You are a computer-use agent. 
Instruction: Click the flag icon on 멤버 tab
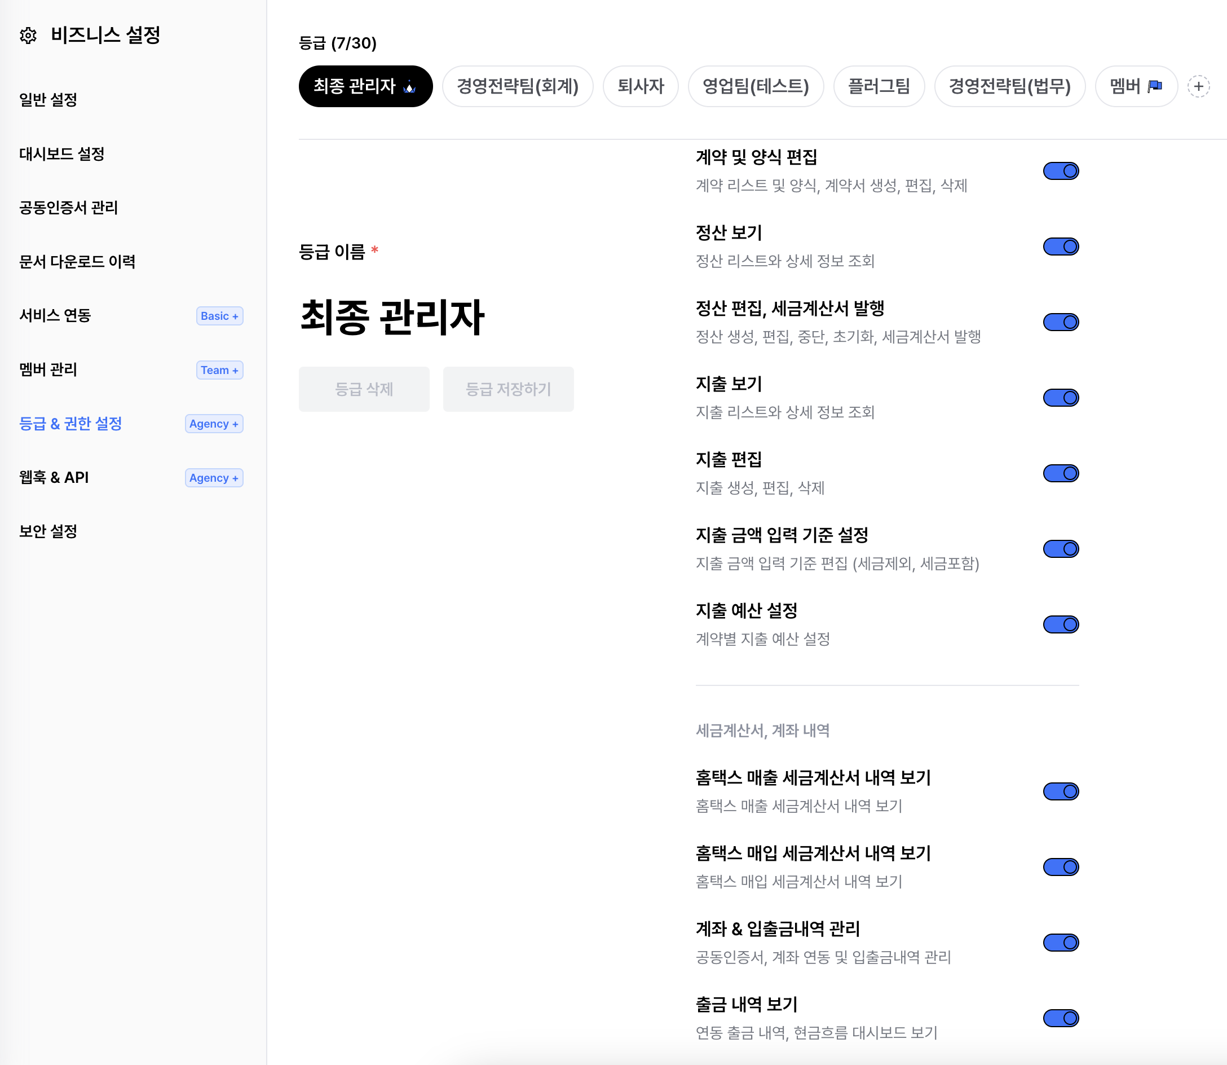pos(1154,87)
